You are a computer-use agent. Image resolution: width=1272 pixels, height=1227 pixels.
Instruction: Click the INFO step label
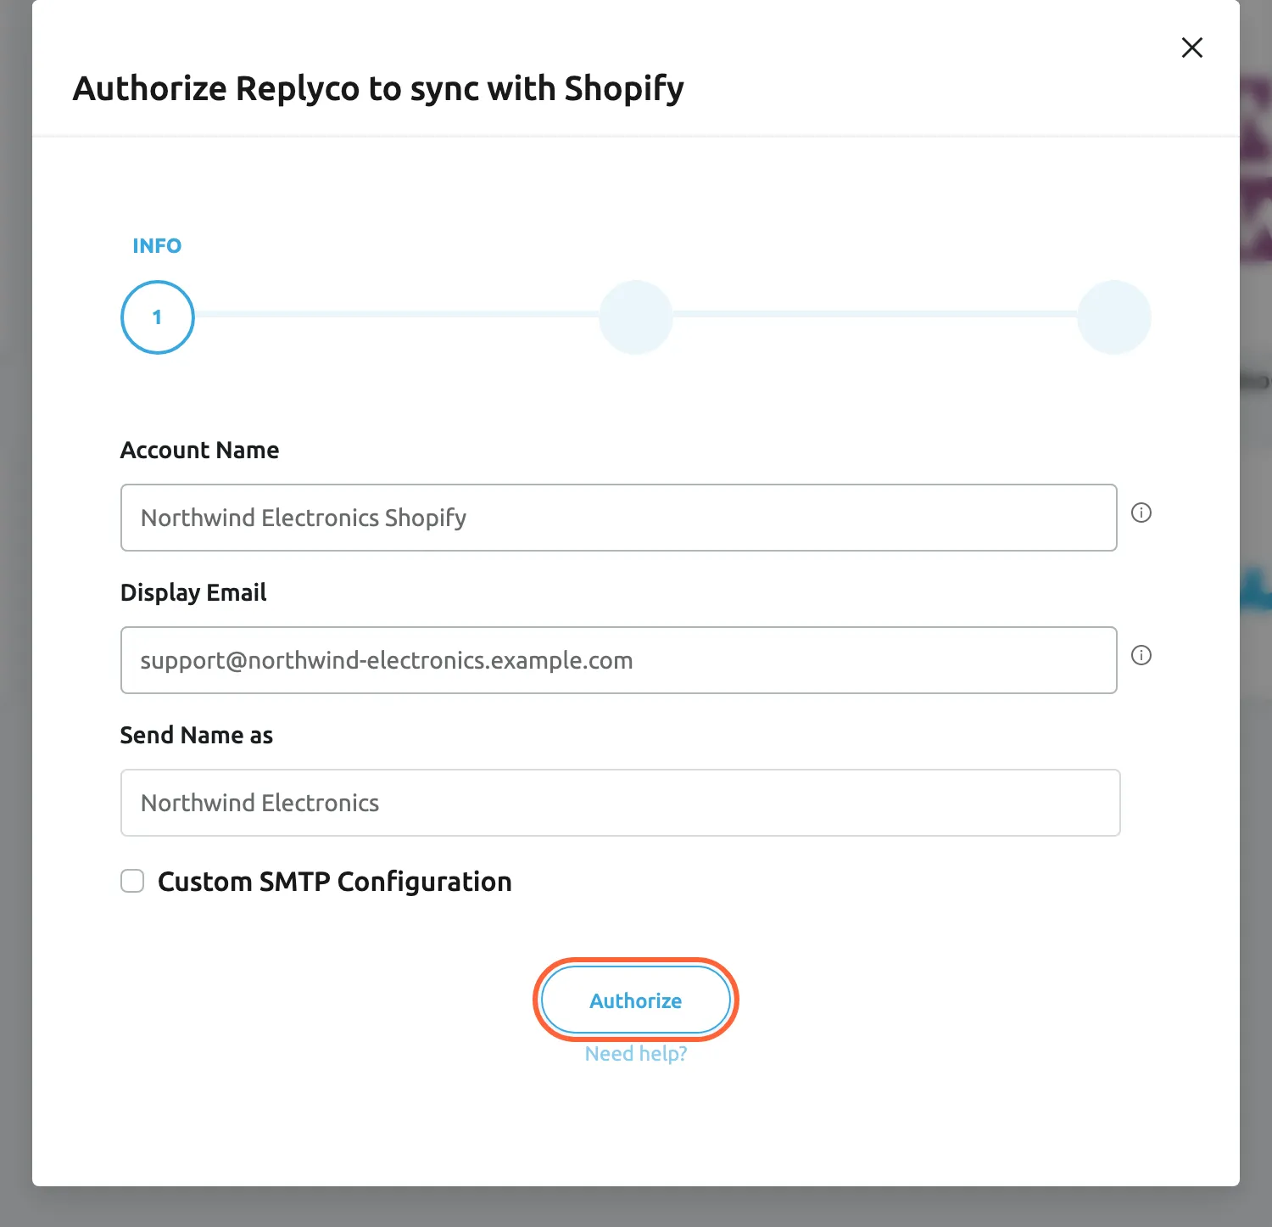(157, 246)
